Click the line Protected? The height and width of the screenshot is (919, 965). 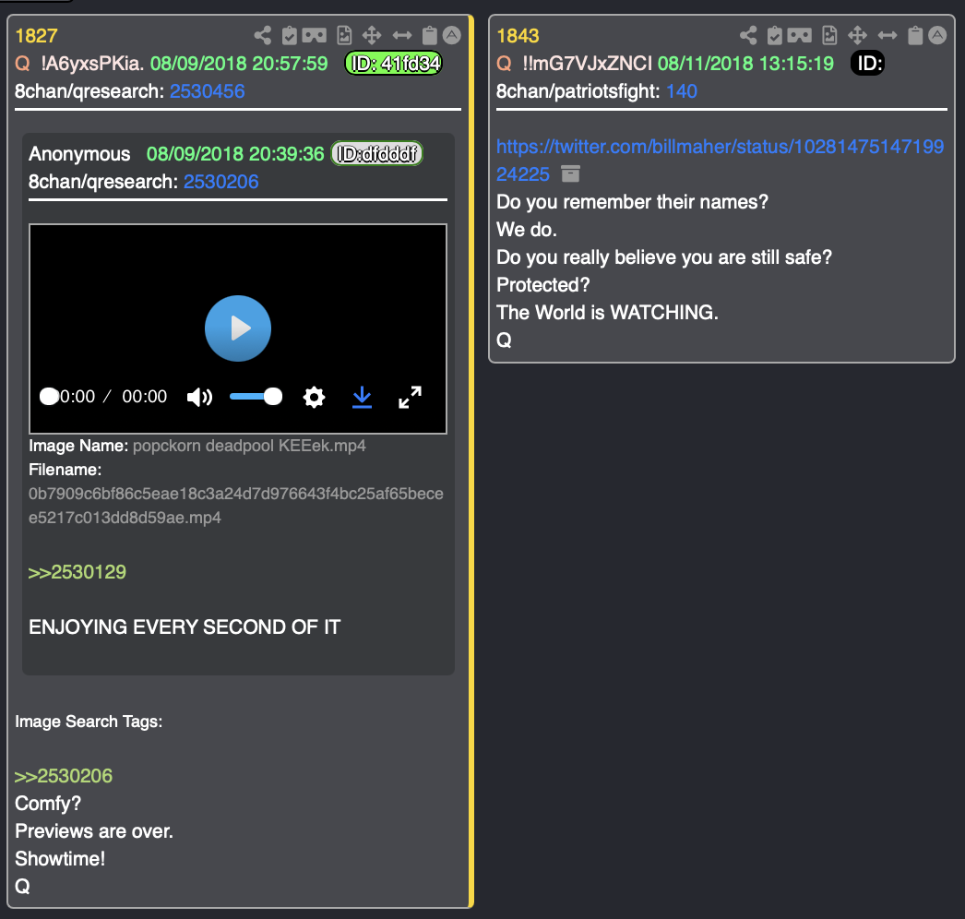(543, 285)
